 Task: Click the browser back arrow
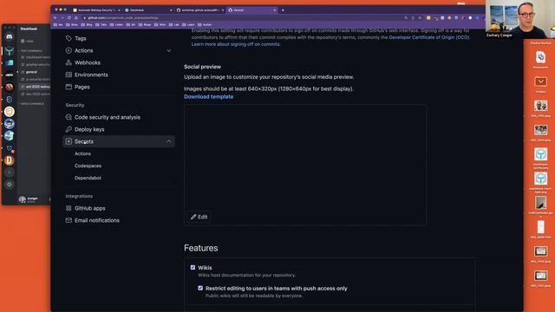[55, 17]
